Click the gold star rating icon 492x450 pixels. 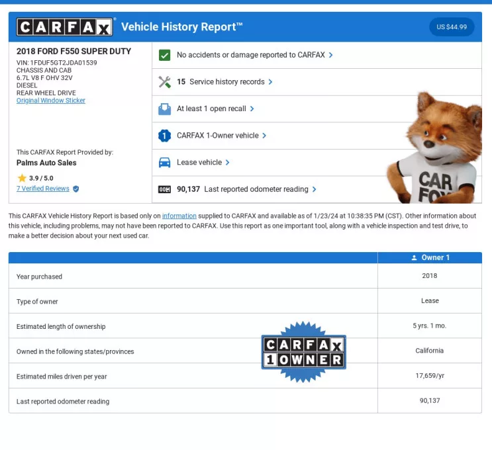point(22,178)
